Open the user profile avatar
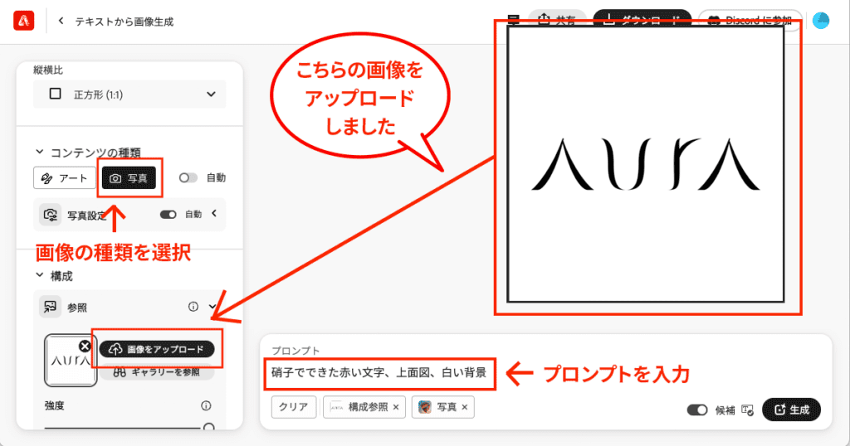 click(820, 21)
